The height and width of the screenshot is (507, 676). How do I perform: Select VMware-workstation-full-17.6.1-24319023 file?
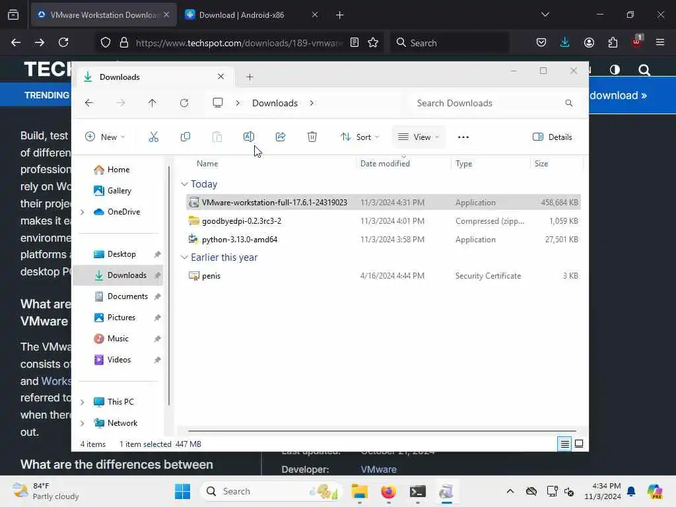tap(384, 202)
